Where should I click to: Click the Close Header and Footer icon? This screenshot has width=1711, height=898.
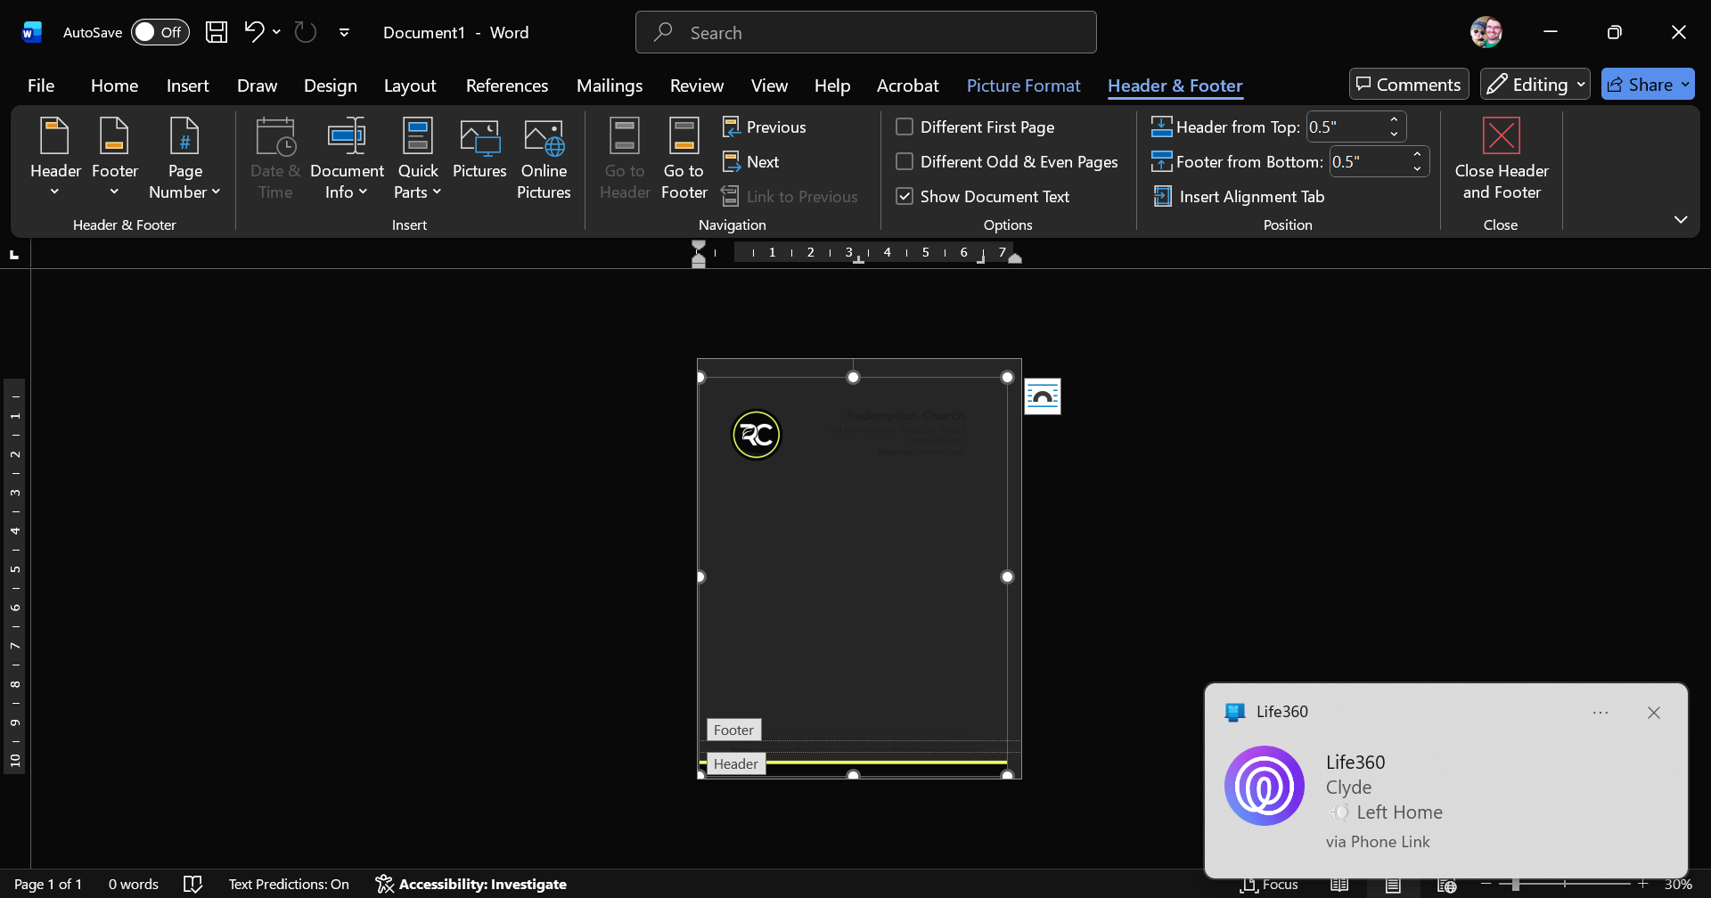pos(1501,136)
